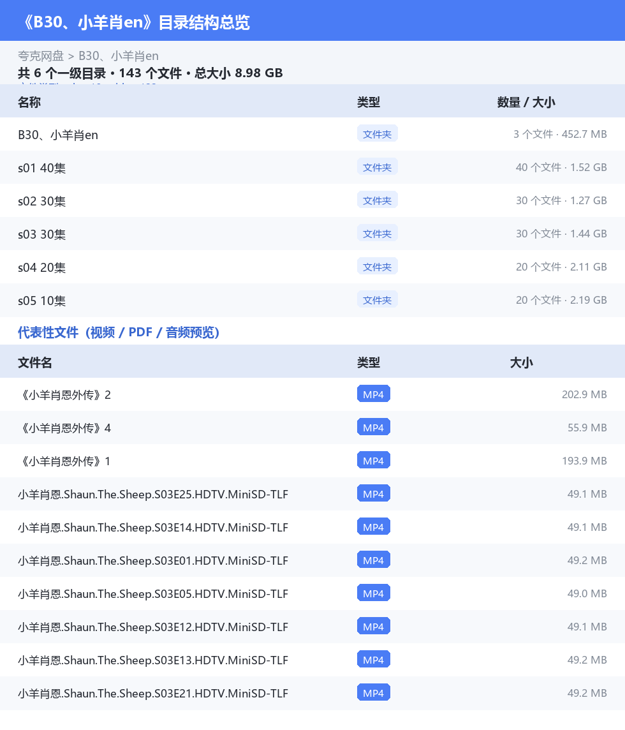Click the section heading 代表性文件（视频 / PDF / 音频预览）

tap(119, 332)
